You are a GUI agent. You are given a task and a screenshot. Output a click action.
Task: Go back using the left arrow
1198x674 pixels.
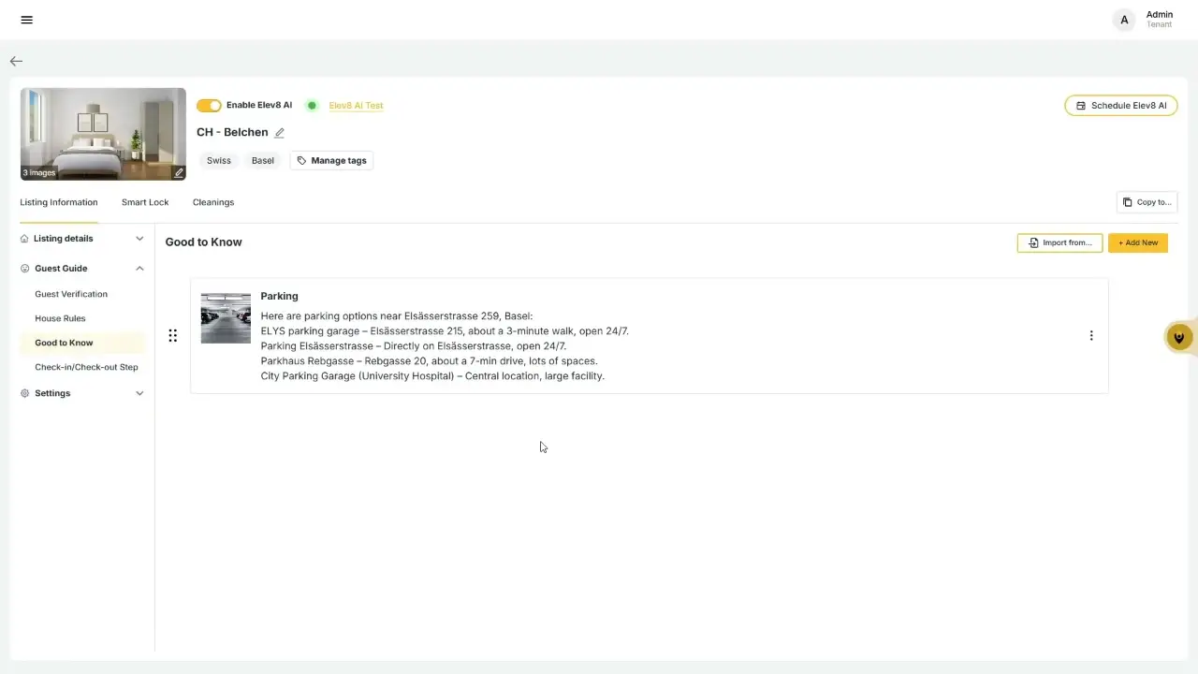tap(16, 61)
